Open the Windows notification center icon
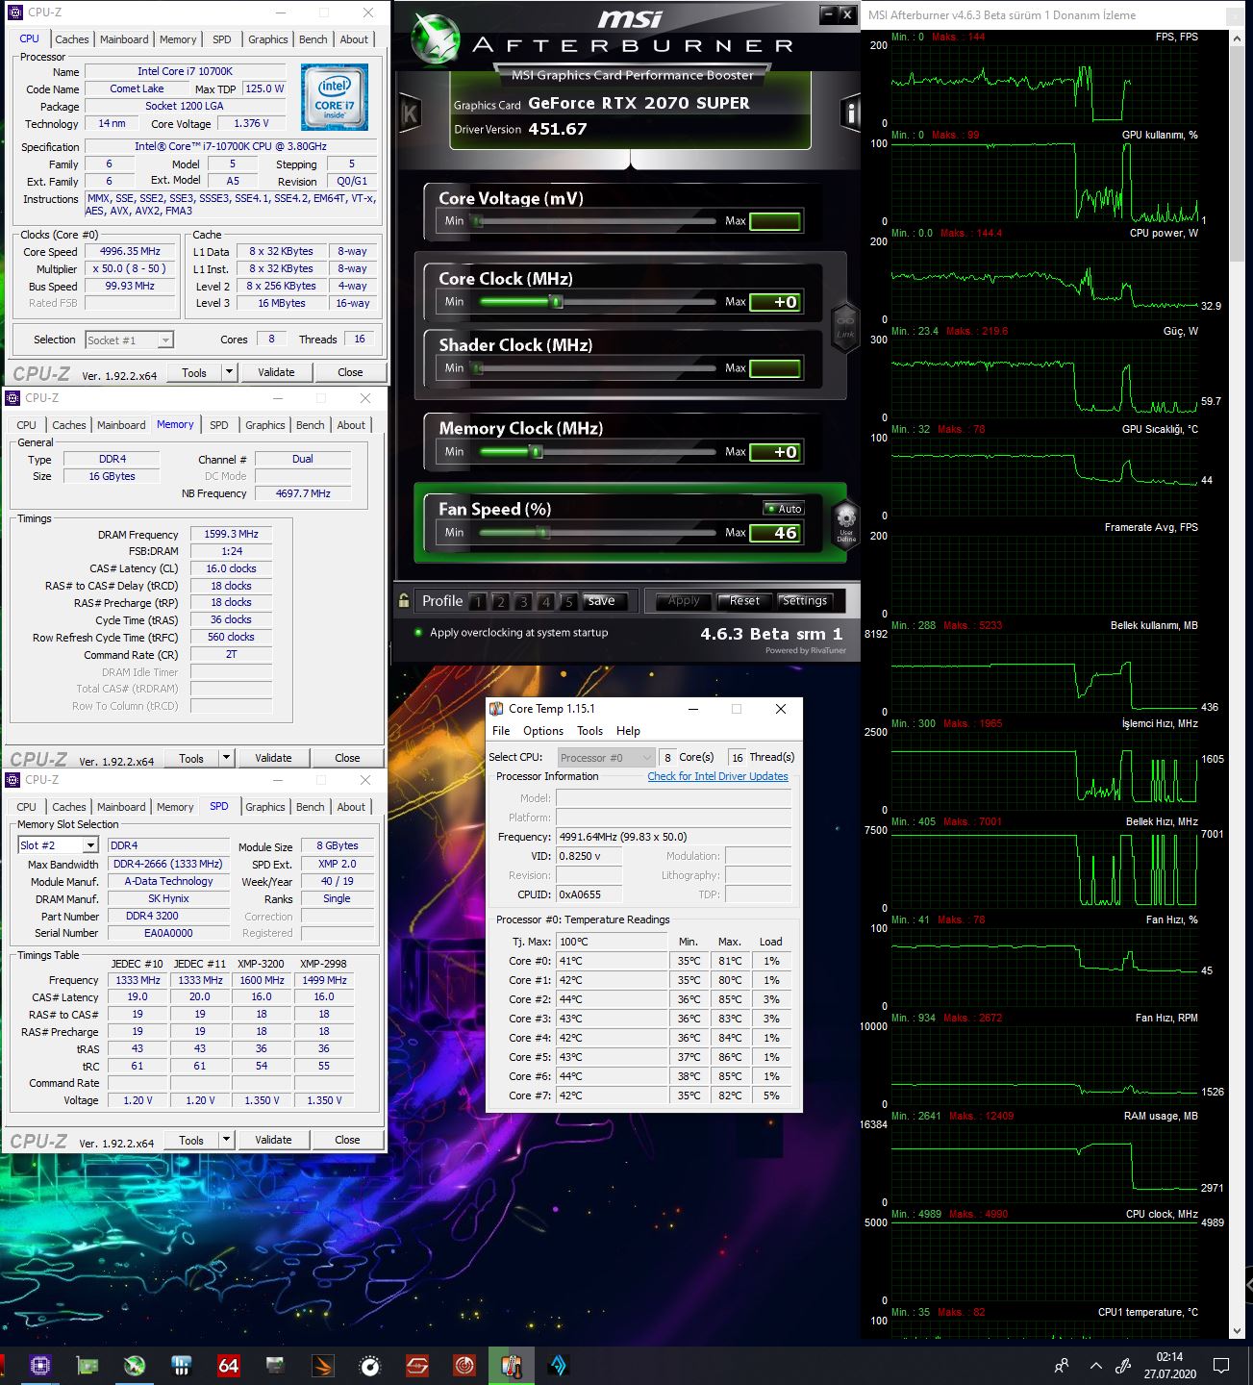Image resolution: width=1253 pixels, height=1385 pixels. pyautogui.click(x=1221, y=1365)
